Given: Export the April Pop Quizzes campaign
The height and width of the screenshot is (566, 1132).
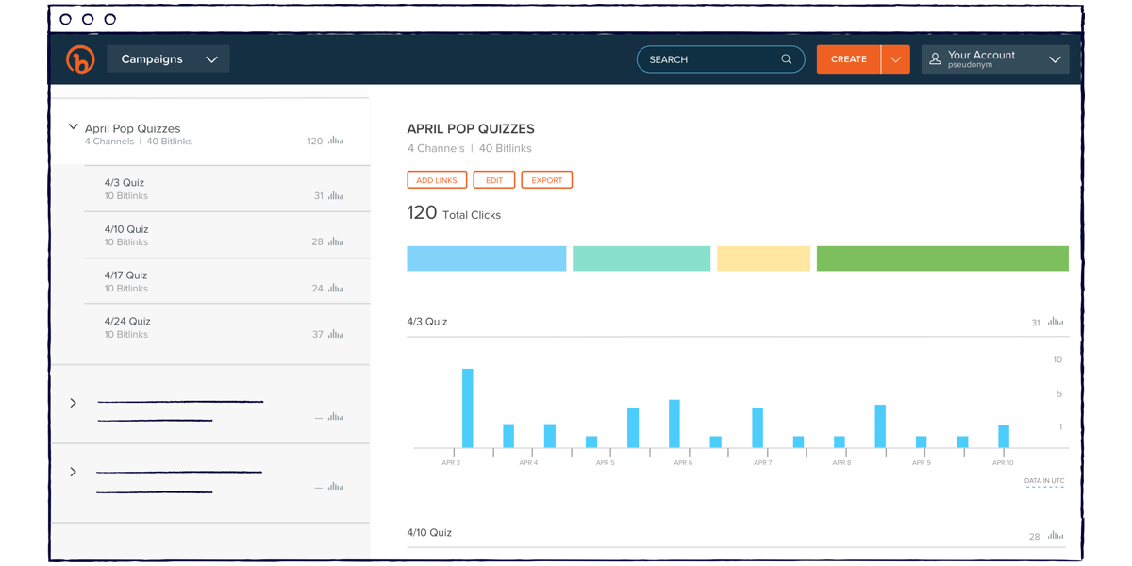Looking at the screenshot, I should point(547,180).
